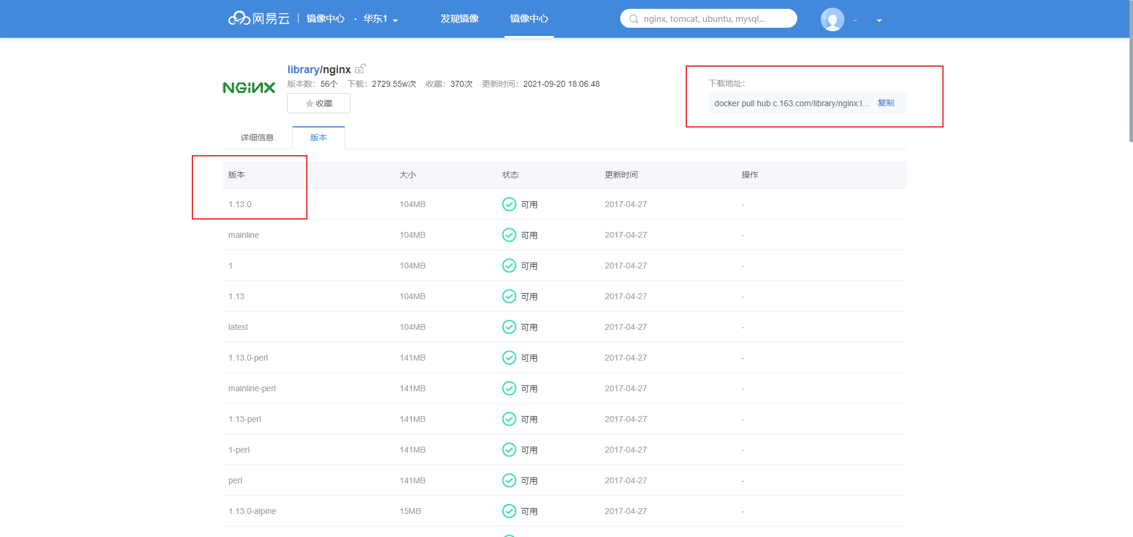Click the status check icon for 1-perl

[509, 450]
